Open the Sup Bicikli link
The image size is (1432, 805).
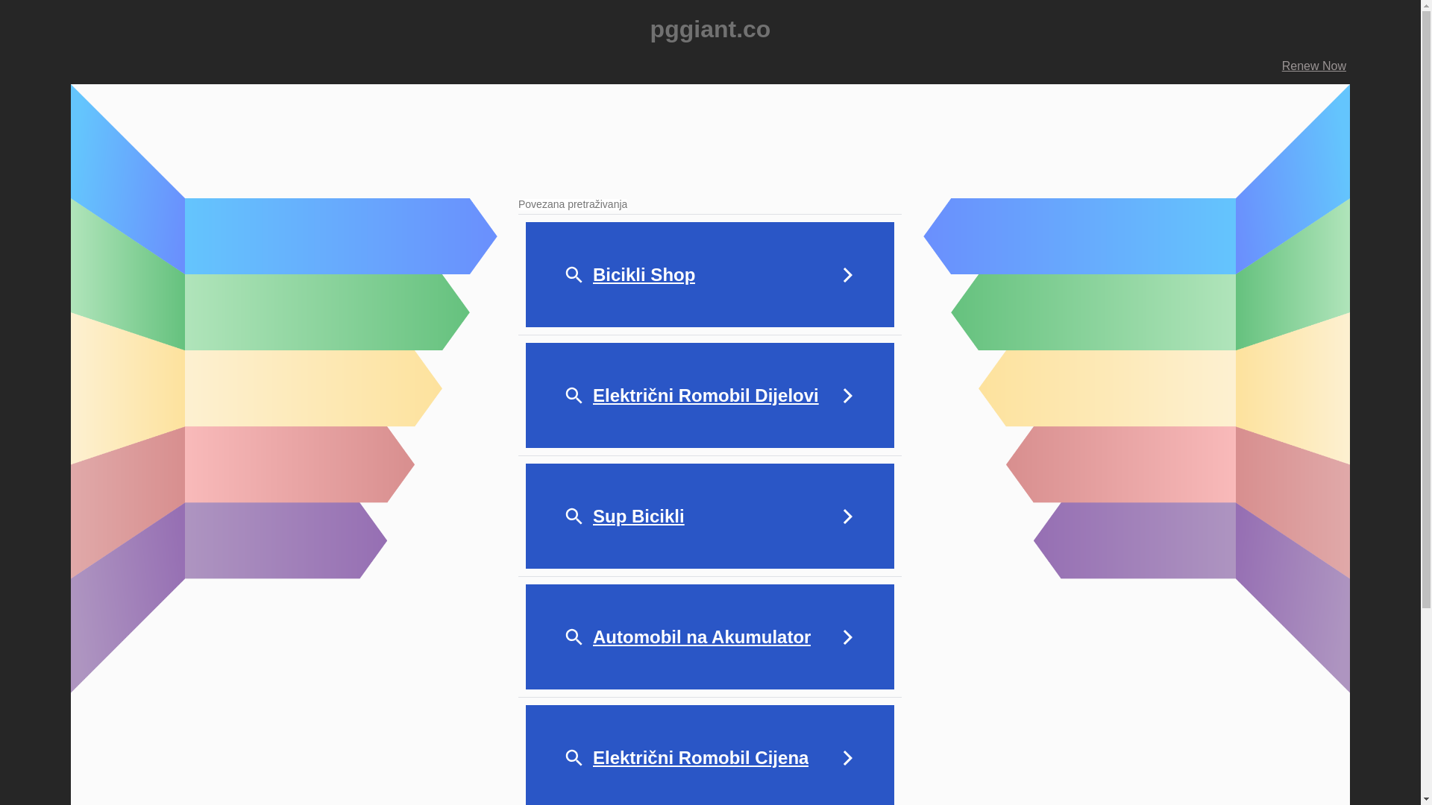pyautogui.click(x=638, y=517)
